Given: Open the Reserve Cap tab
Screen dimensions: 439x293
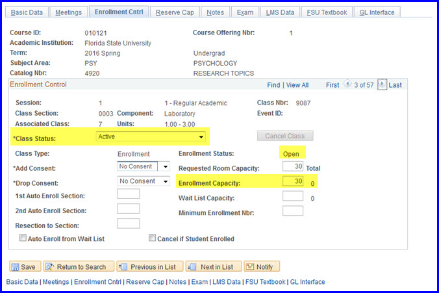Looking at the screenshot, I should tap(175, 12).
